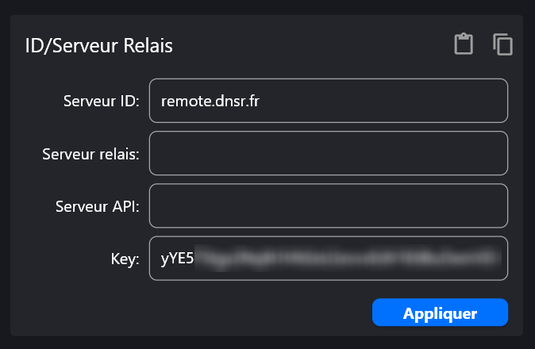The height and width of the screenshot is (349, 535).
Task: Click inside the empty Serveur relais field
Action: point(329,153)
